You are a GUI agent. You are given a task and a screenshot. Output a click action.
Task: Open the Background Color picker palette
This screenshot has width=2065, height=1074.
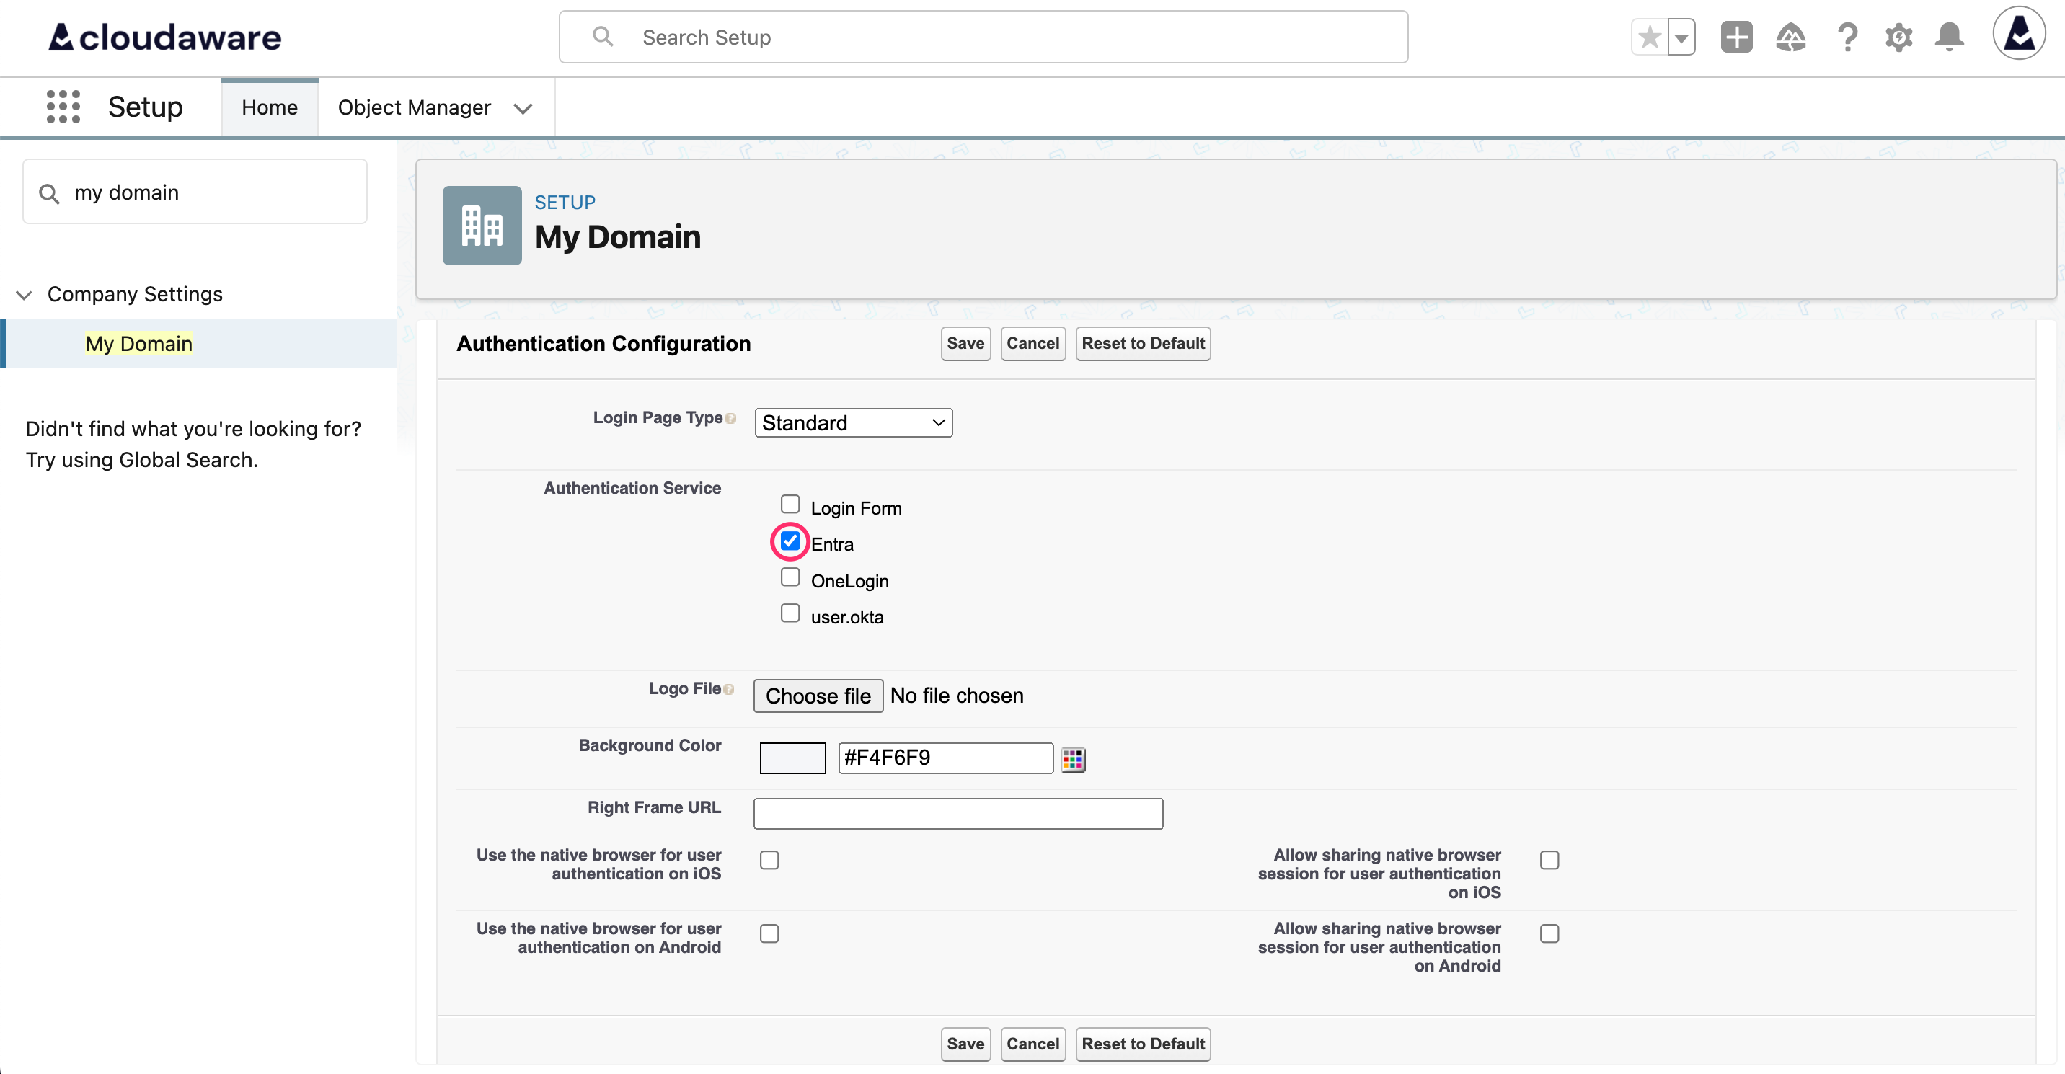(x=1074, y=758)
